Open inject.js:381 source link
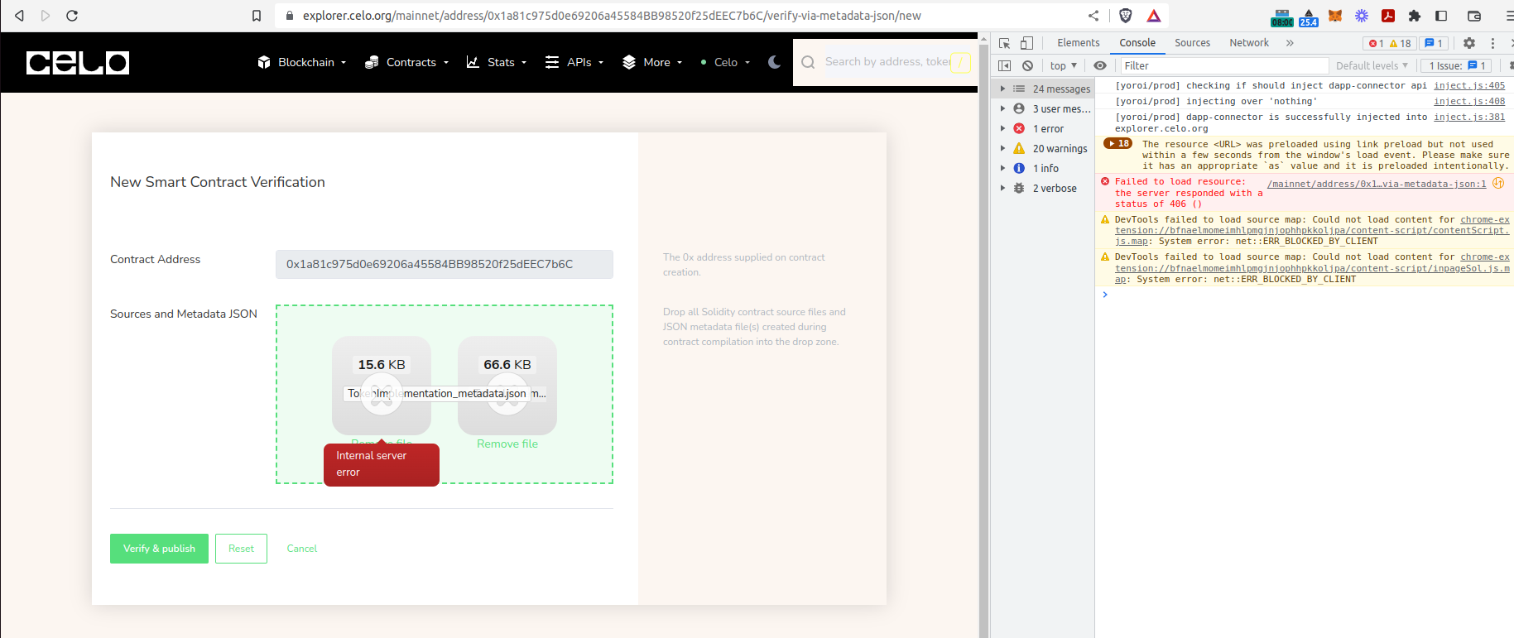 click(1469, 117)
